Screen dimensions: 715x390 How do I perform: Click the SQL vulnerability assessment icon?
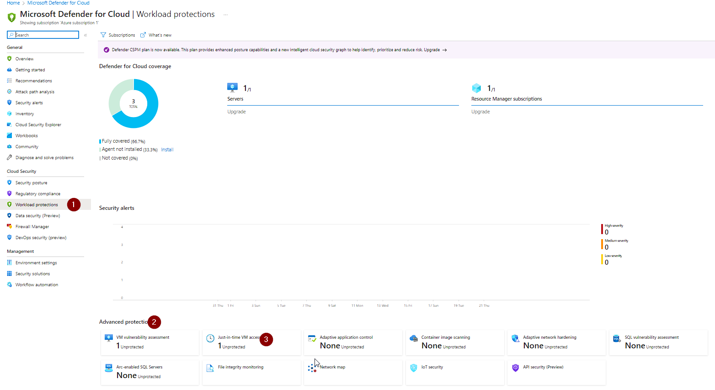pyautogui.click(x=617, y=338)
